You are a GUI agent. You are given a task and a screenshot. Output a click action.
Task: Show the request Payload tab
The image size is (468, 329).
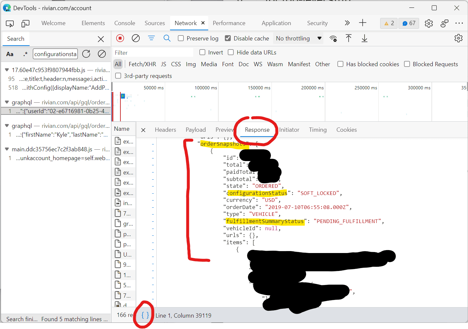click(x=196, y=130)
